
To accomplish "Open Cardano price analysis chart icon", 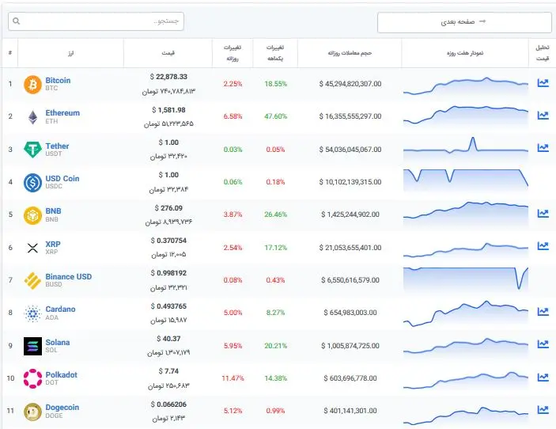I will [543, 311].
